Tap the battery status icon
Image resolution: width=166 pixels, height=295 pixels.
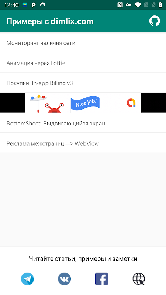[160, 5]
